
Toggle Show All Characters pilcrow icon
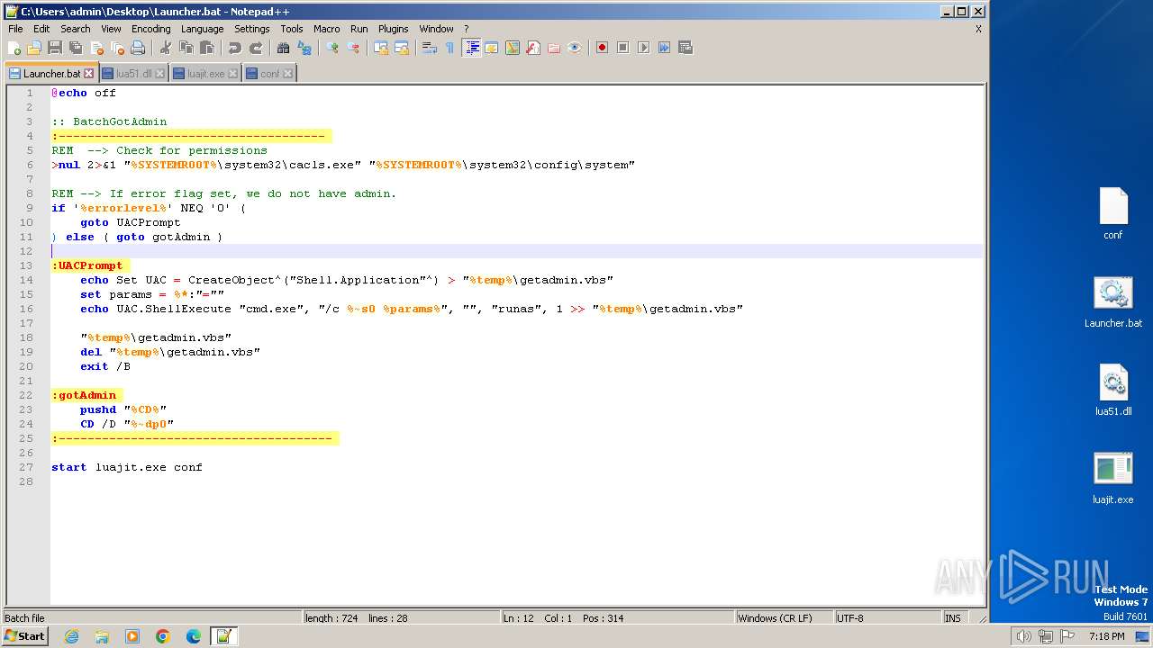[449, 48]
